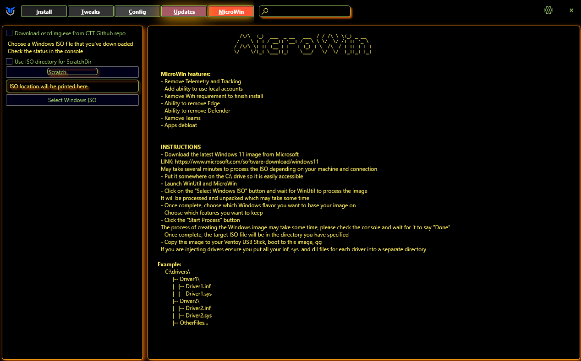Open the MicroWin tab
Viewport: 581px width, 361px height.
pyautogui.click(x=231, y=11)
